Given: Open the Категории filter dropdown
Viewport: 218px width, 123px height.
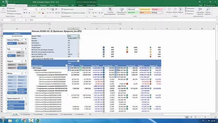Looking at the screenshot, I should tap(78, 43).
